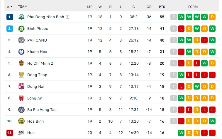Click the Phu Dong Ninh Binh team logo
Viewport: 222px width, 139px height.
pos(21,17)
